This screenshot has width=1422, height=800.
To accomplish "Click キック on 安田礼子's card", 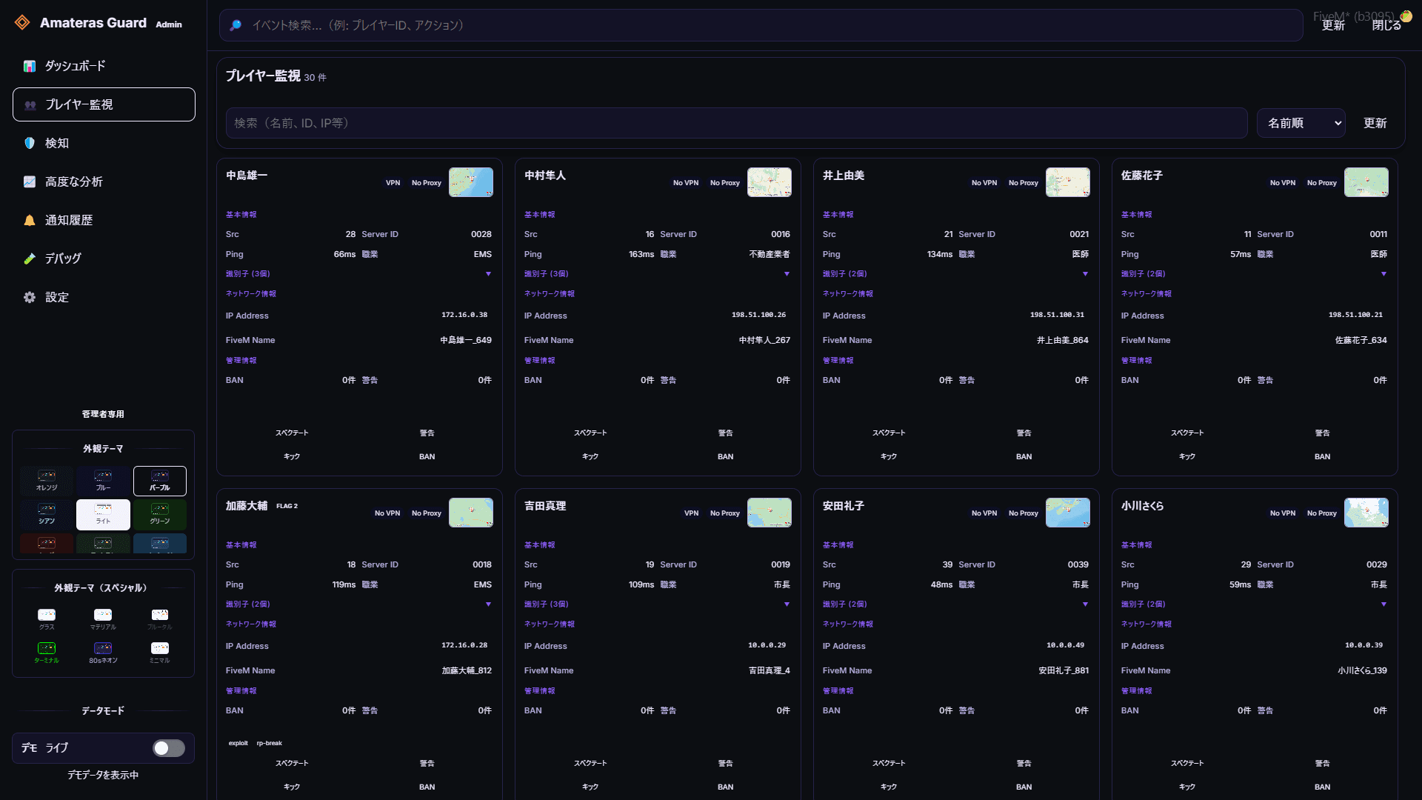I will click(889, 787).
